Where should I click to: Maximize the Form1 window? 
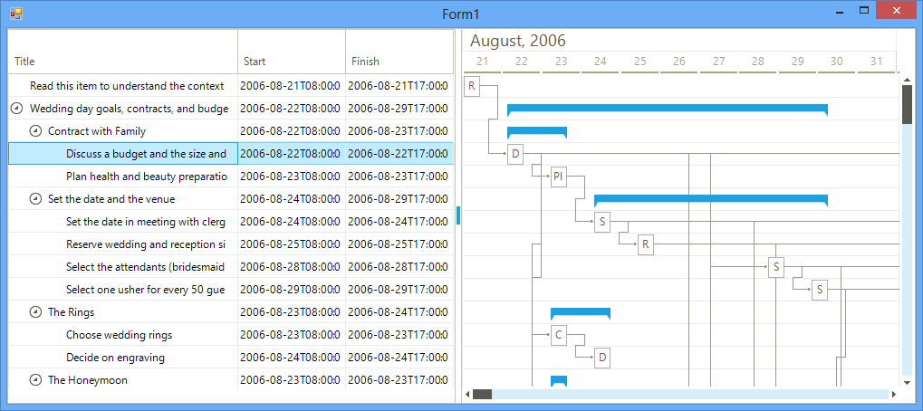pyautogui.click(x=864, y=11)
